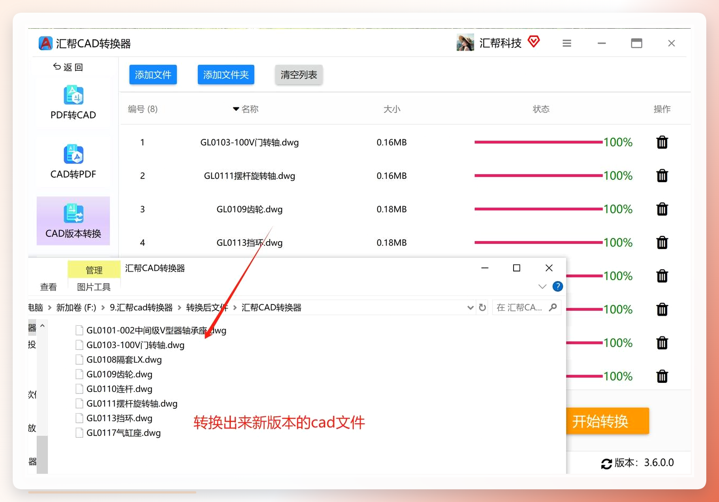The image size is (719, 502).
Task: Select GL0101-002中间级V型器轴承座.dwg in Explorer
Action: coord(150,331)
